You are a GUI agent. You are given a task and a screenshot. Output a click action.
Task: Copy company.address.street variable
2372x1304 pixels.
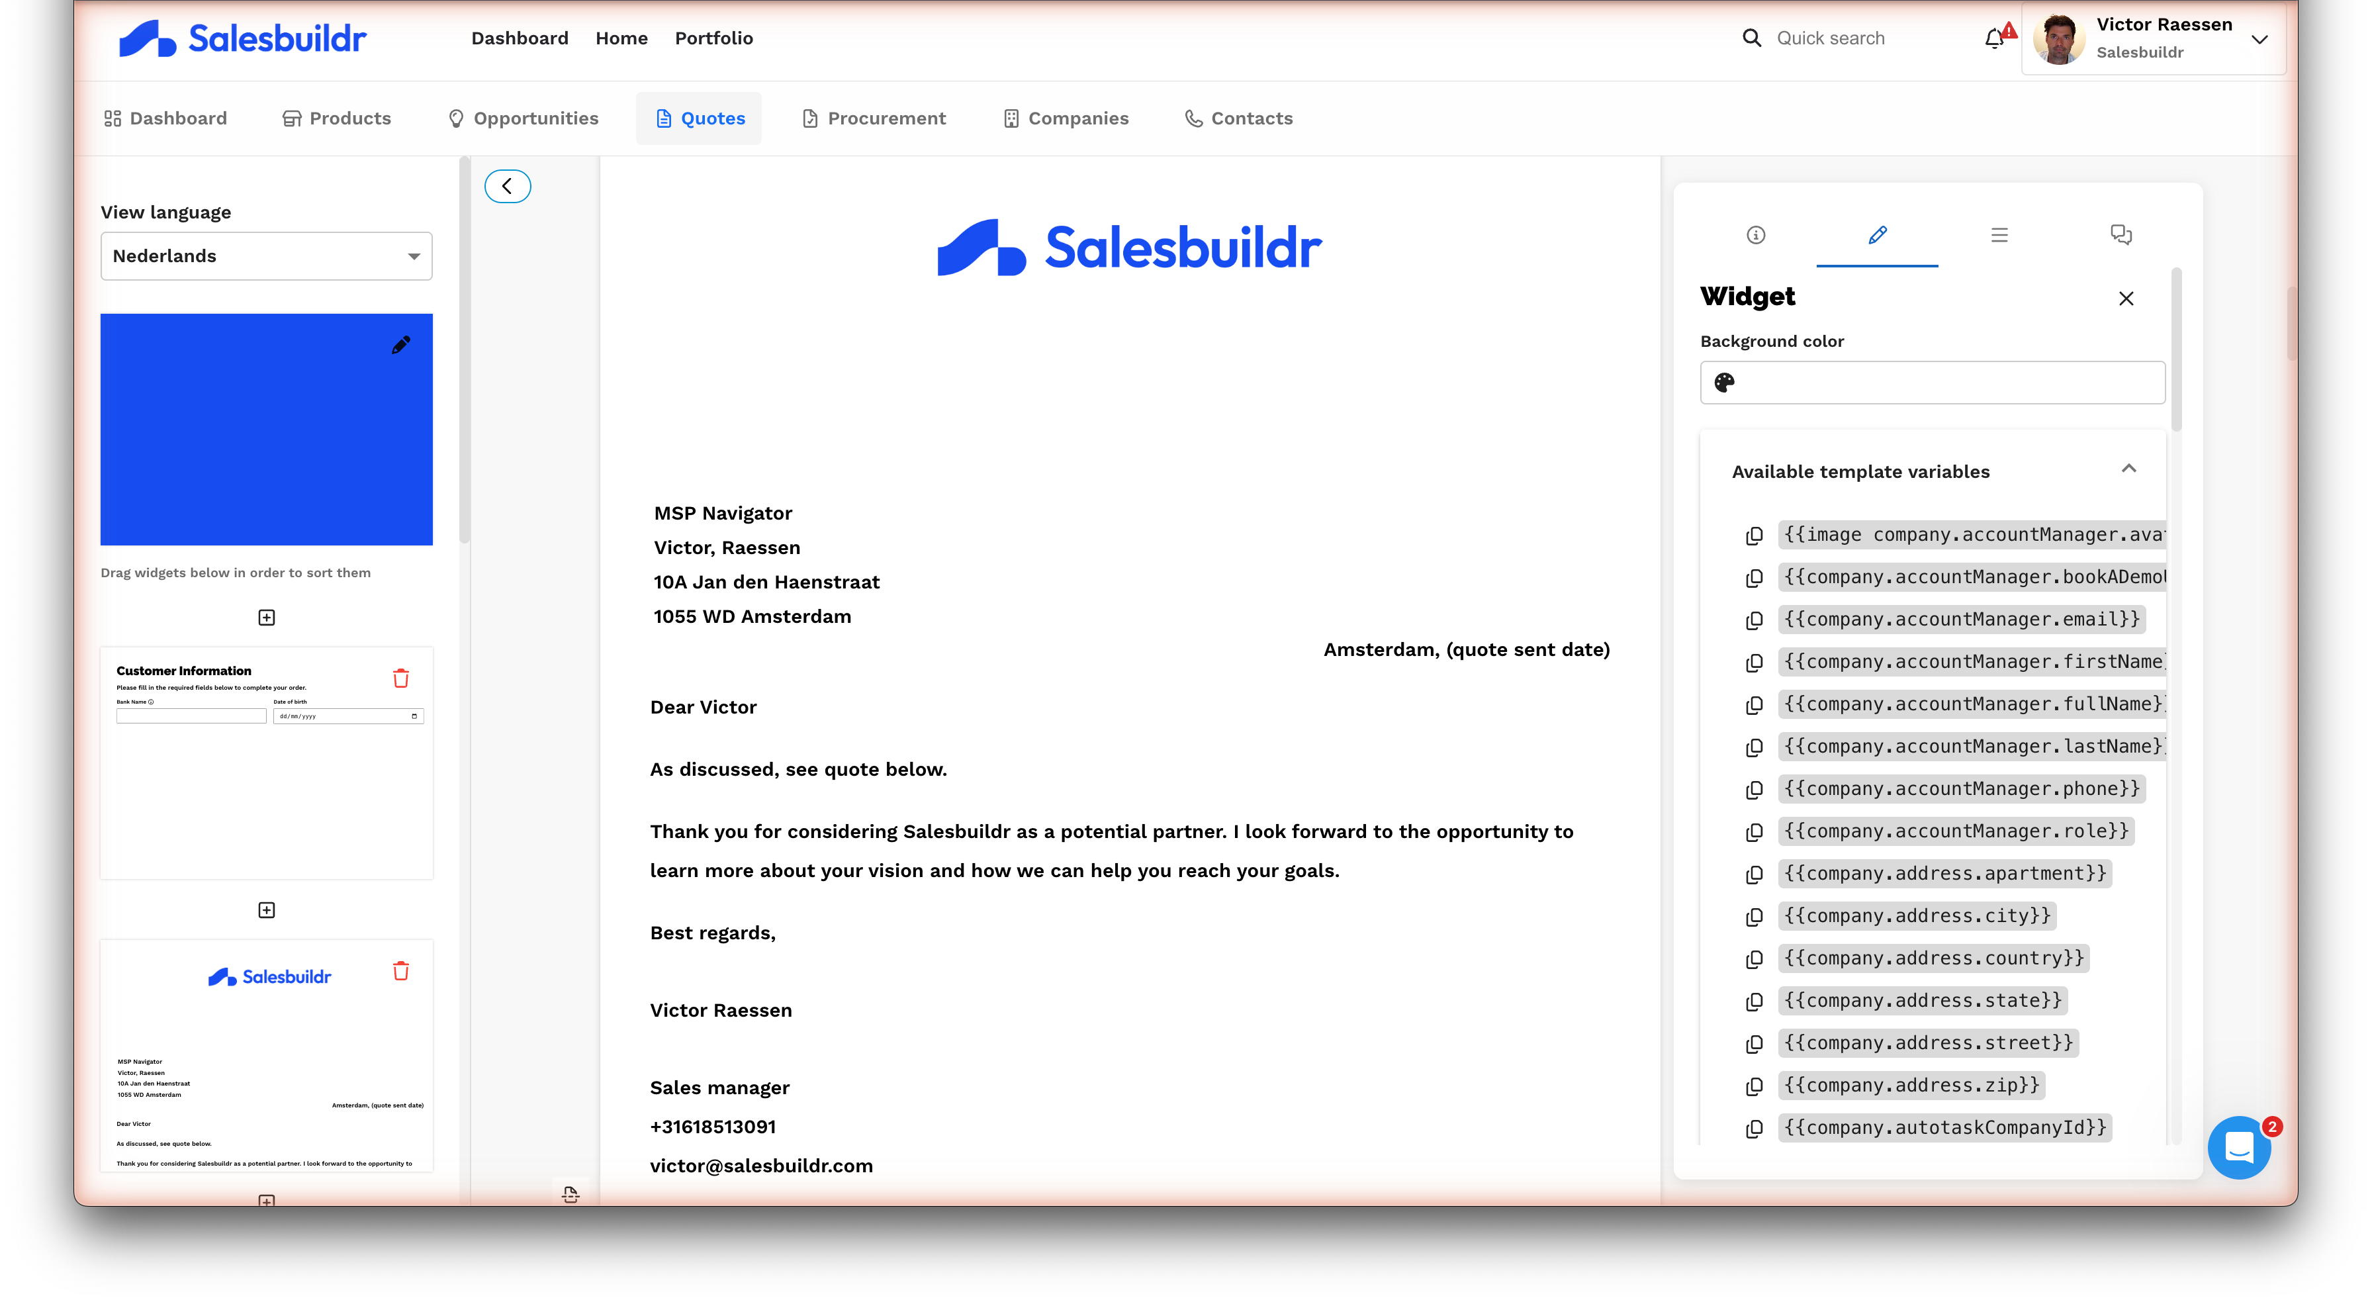coord(1754,1045)
